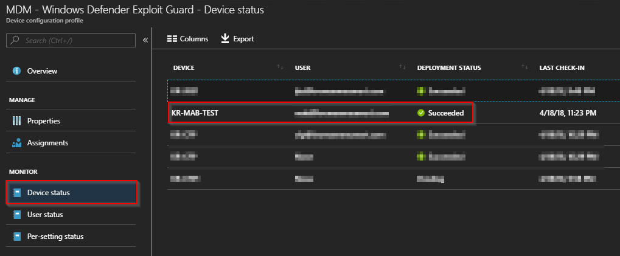Click the Succeeded status text
This screenshot has height=256, width=620.
point(446,113)
